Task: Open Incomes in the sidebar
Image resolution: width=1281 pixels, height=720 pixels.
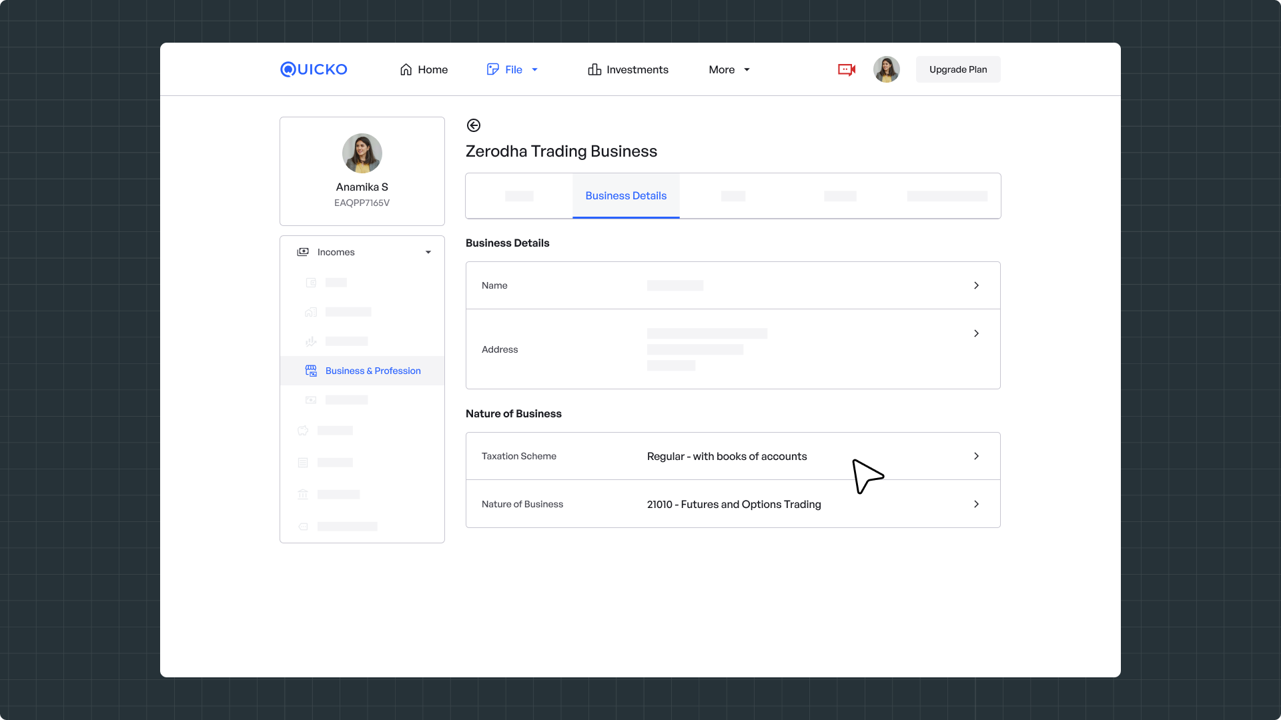Action: pos(362,252)
